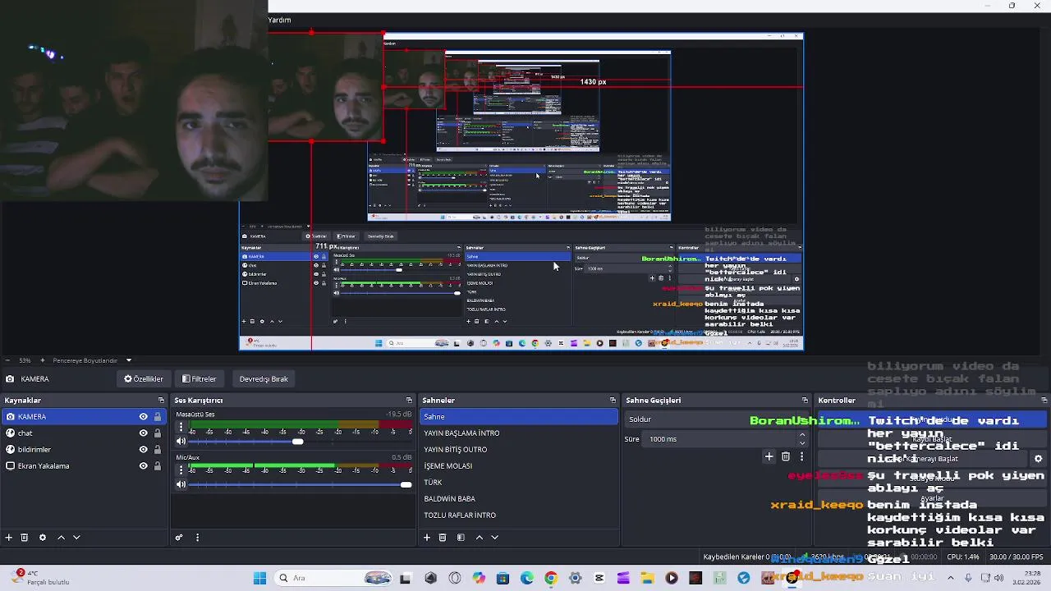
Task: Move the source down in the Kaynaklar toolbar
Action: [76, 538]
